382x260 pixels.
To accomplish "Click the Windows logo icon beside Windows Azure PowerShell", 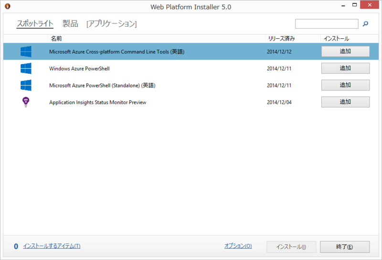I will tap(26, 68).
